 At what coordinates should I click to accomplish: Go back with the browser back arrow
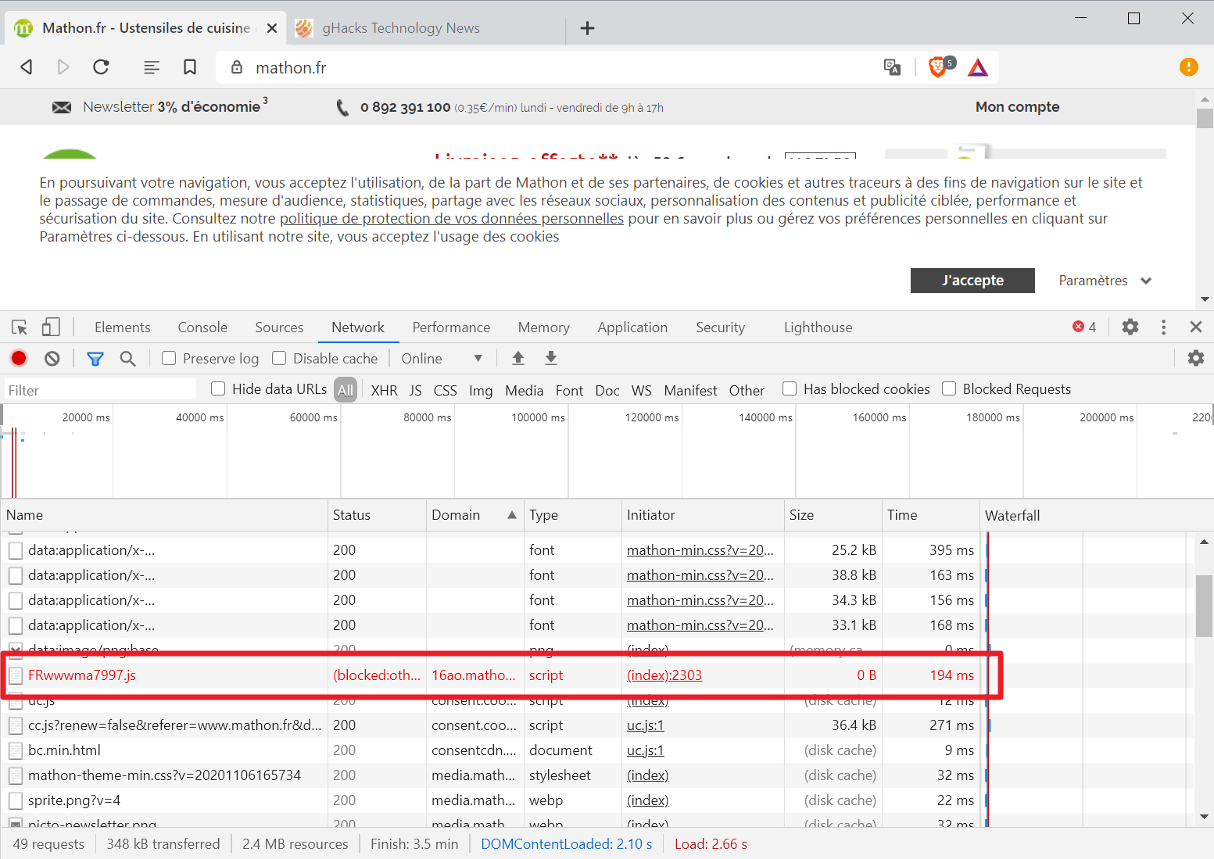(x=27, y=67)
